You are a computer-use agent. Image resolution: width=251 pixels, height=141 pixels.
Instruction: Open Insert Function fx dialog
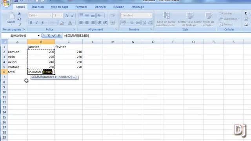point(59,36)
